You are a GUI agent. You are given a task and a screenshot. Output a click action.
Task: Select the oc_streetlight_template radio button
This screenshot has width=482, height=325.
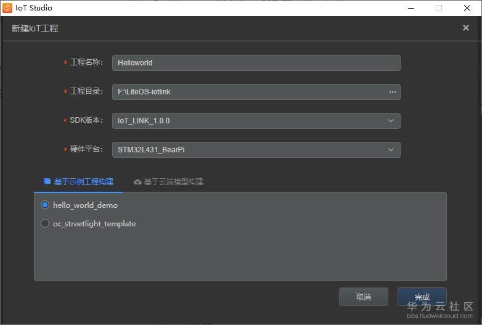(45, 223)
